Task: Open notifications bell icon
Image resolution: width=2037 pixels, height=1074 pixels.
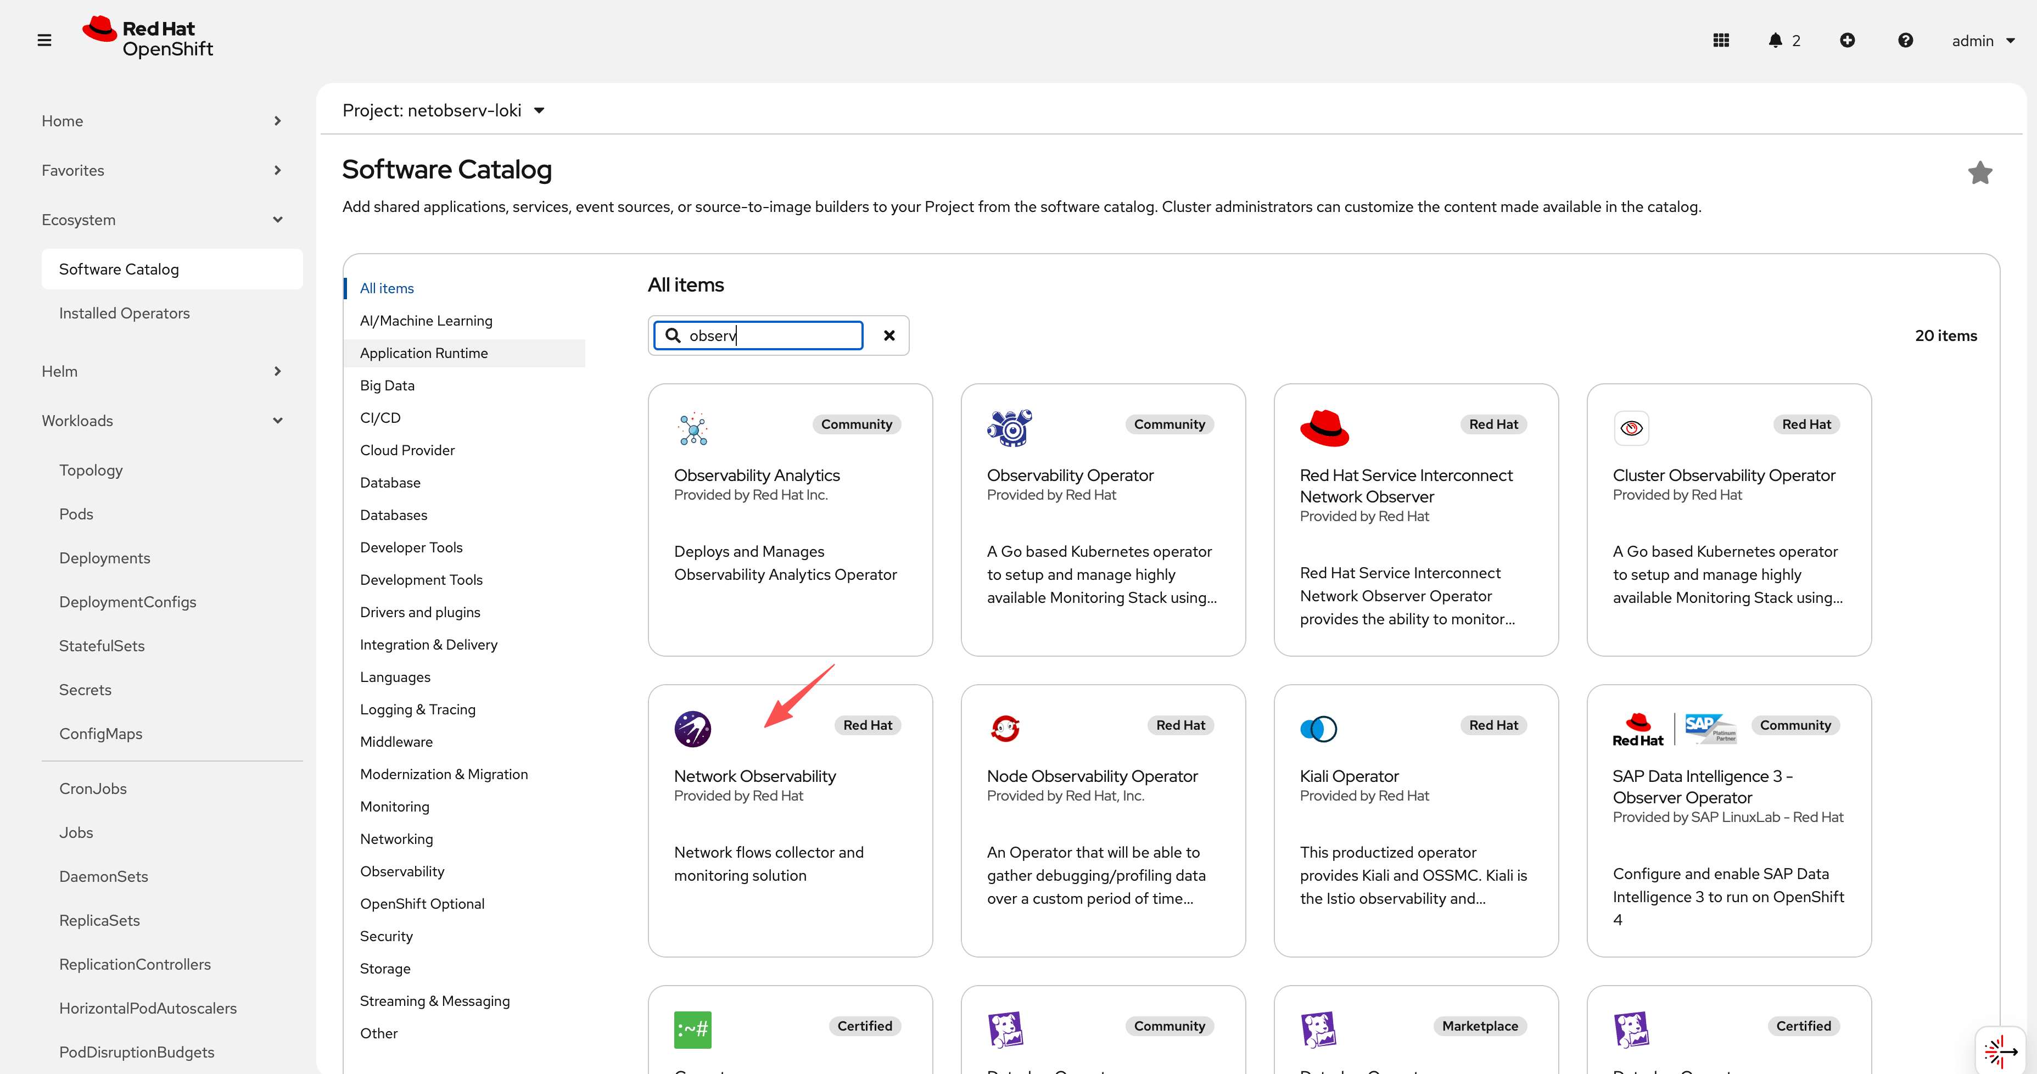Action: click(x=1775, y=40)
